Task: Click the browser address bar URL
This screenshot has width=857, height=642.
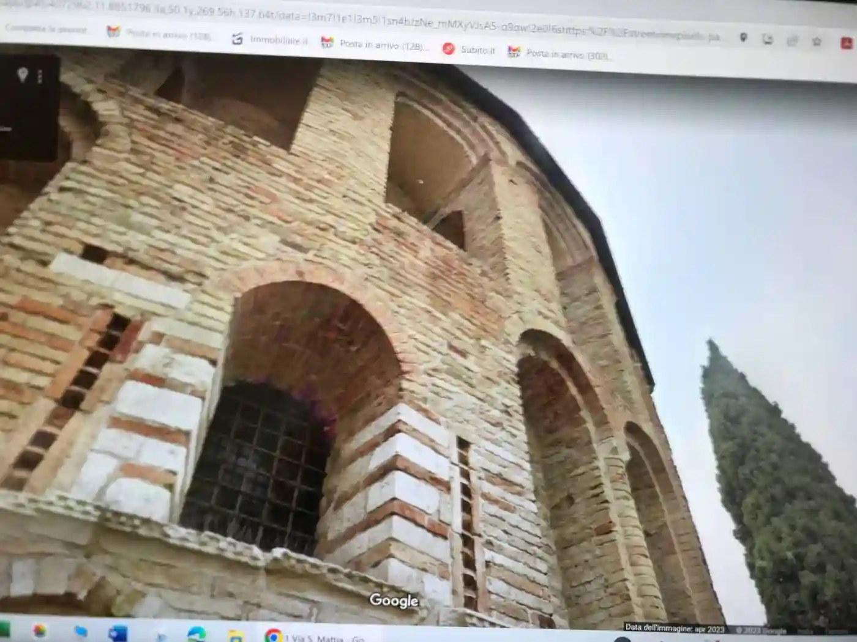Action: (x=367, y=20)
